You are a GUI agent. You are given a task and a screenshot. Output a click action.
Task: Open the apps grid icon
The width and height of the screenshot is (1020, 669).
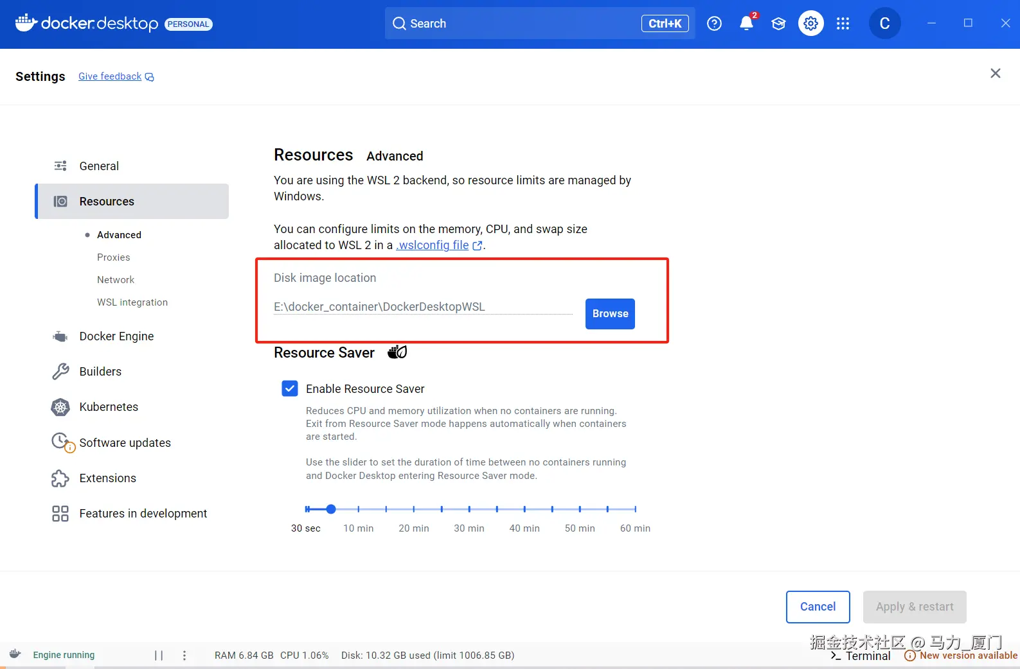pyautogui.click(x=843, y=24)
